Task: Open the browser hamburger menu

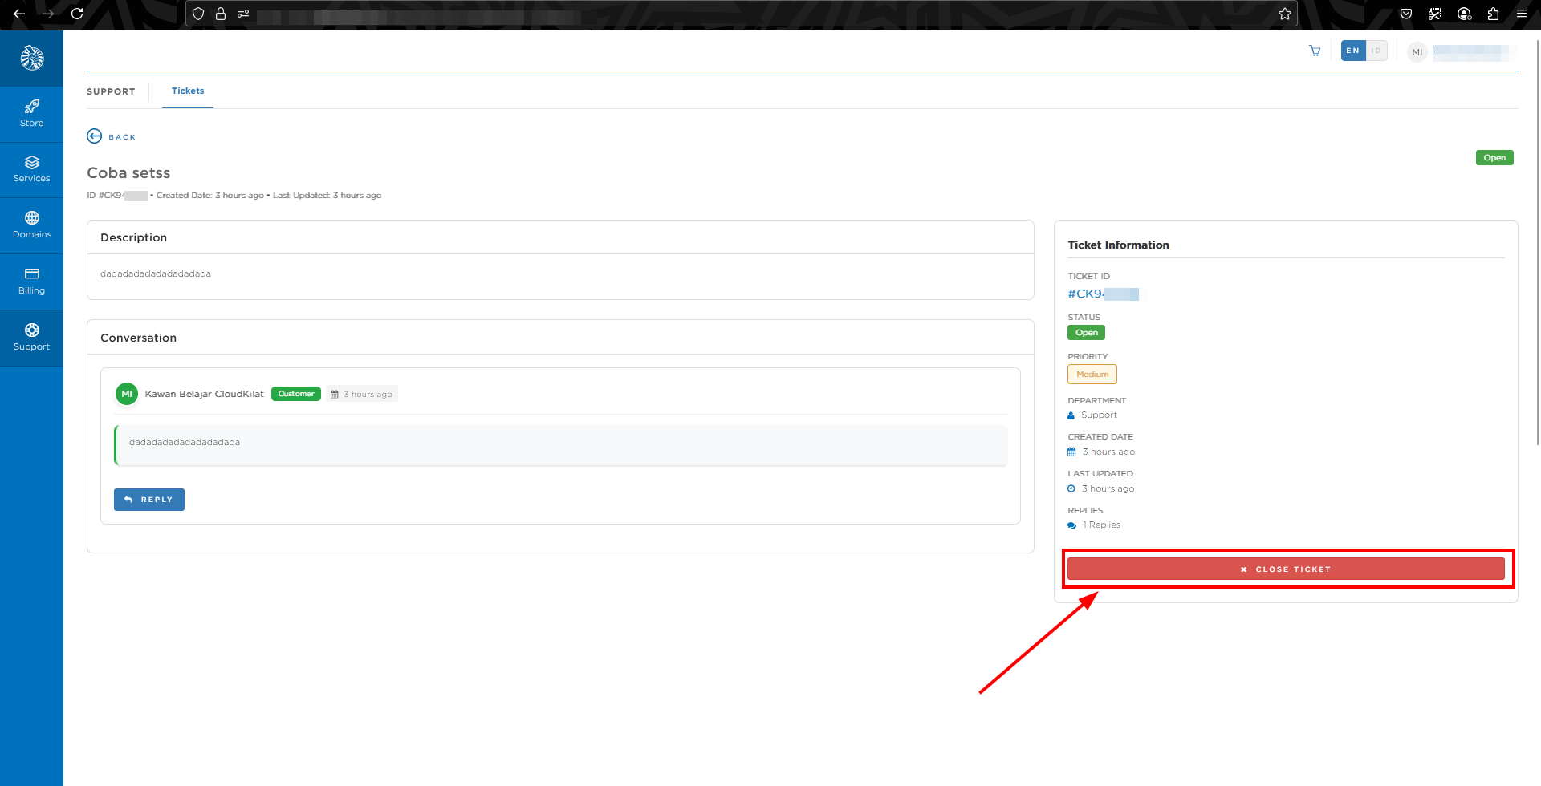Action: pyautogui.click(x=1522, y=14)
